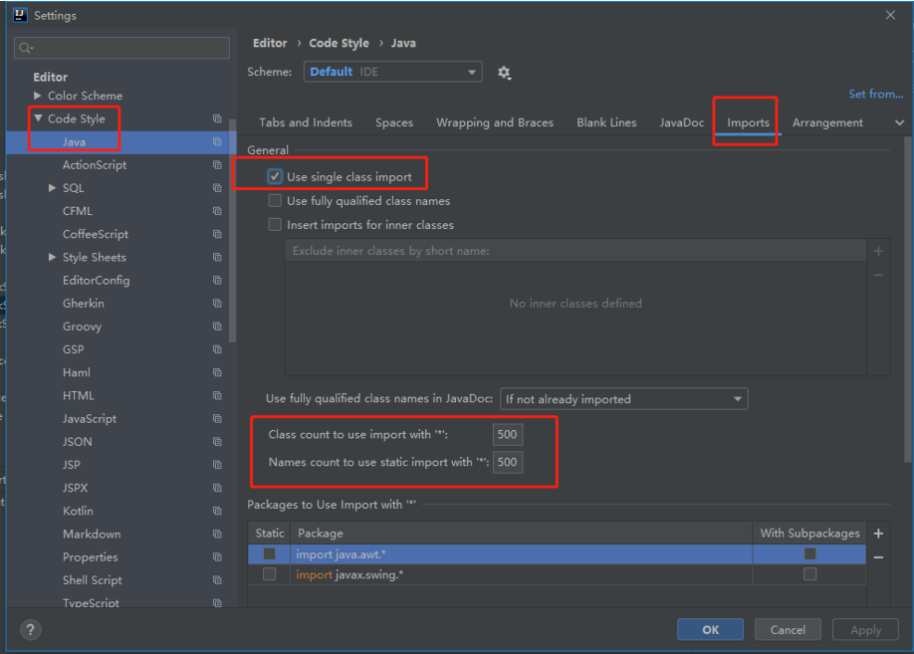
Task: Switch to the JavaDoc tab
Action: (x=681, y=123)
